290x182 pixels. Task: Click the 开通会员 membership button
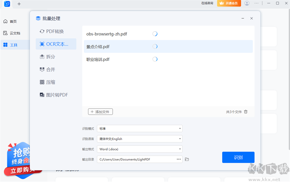229,3
